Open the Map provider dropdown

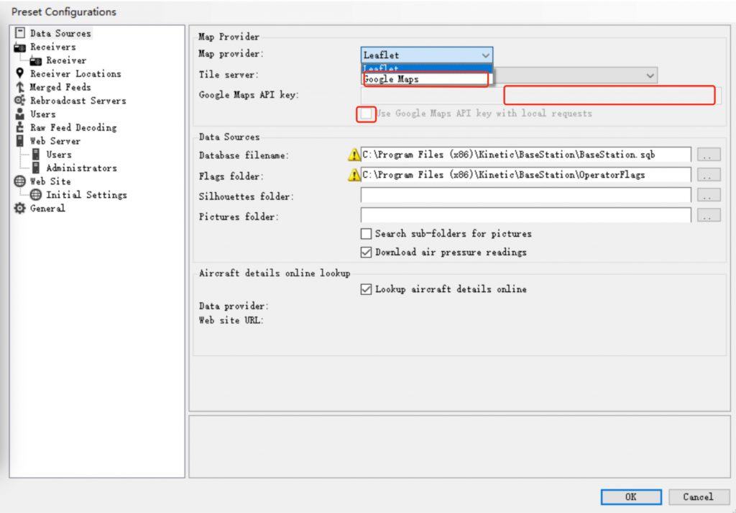pos(486,55)
